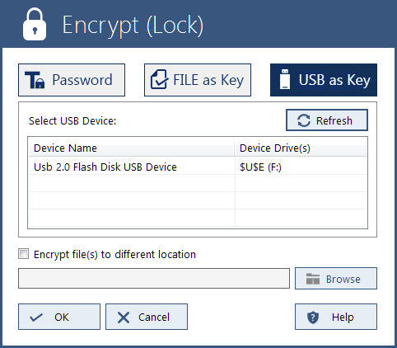The image size is (397, 348).
Task: Click the Device Name column header
Action: (132, 148)
